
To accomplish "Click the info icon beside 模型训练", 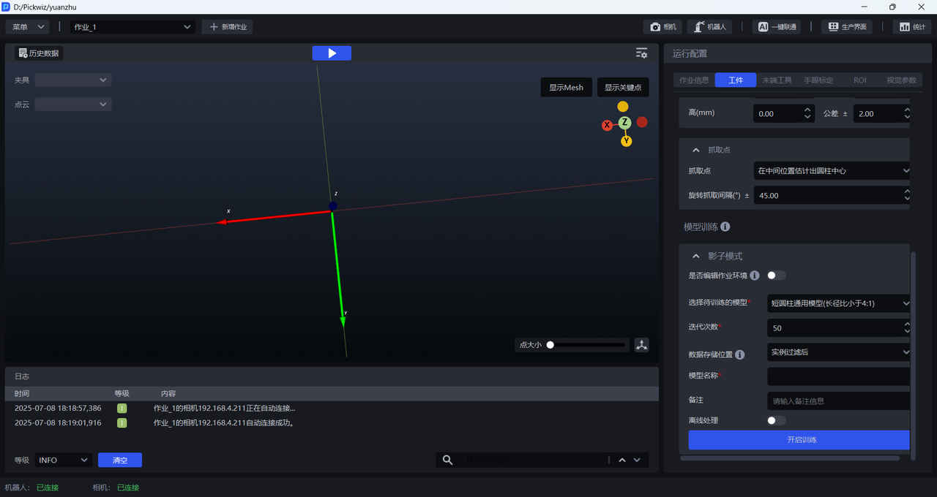I will pos(725,227).
